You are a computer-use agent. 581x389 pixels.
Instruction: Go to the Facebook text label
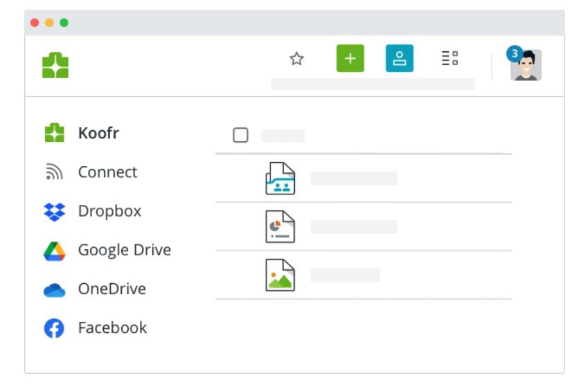(x=112, y=328)
